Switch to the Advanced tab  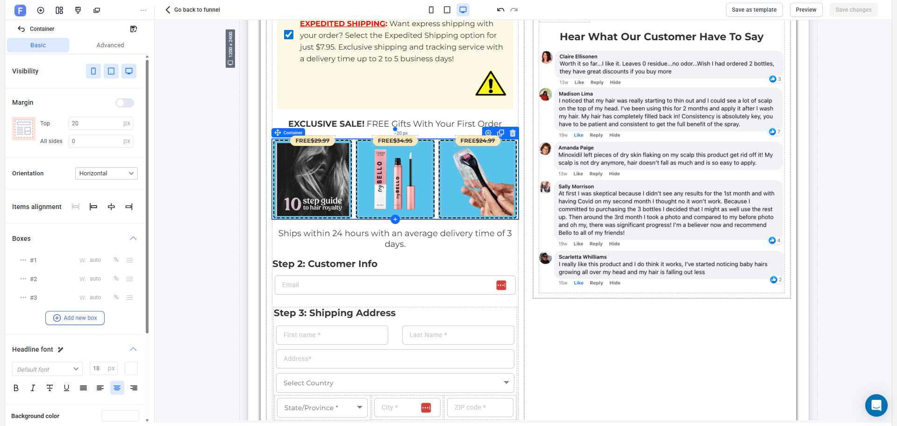click(110, 45)
